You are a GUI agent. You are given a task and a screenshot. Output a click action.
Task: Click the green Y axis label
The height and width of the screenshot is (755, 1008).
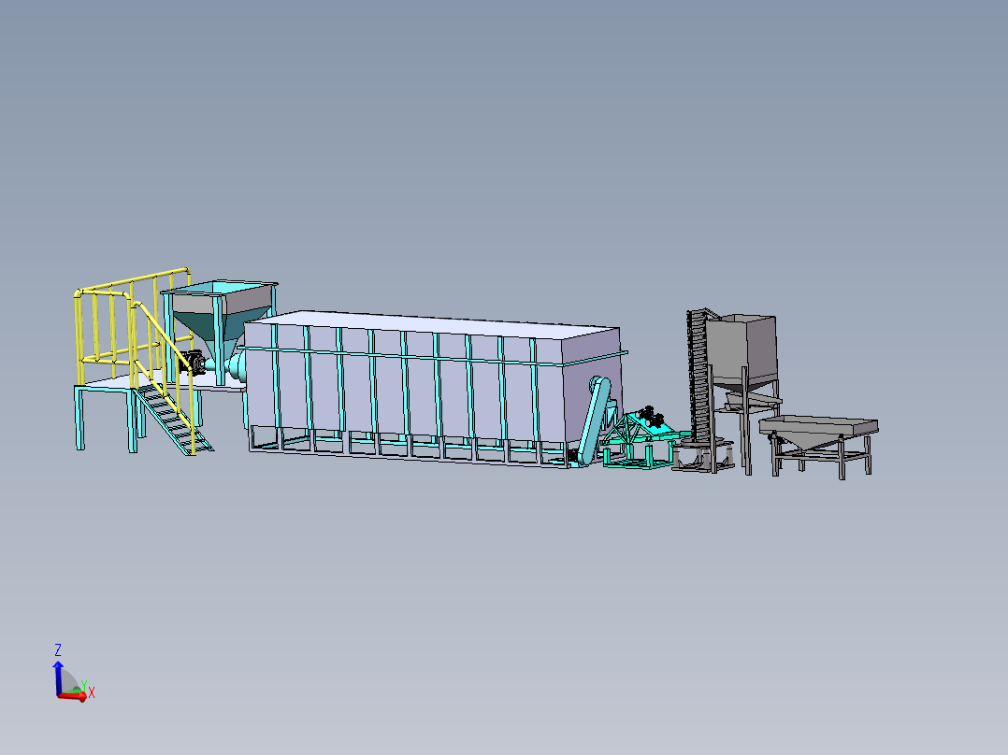(x=83, y=686)
